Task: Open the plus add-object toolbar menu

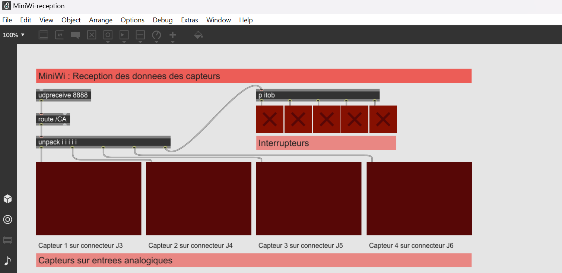Action: point(172,36)
